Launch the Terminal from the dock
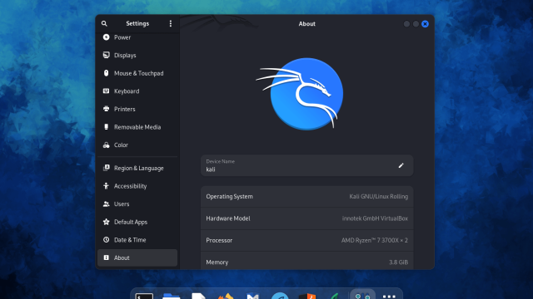This screenshot has width=533, height=299. 144,296
